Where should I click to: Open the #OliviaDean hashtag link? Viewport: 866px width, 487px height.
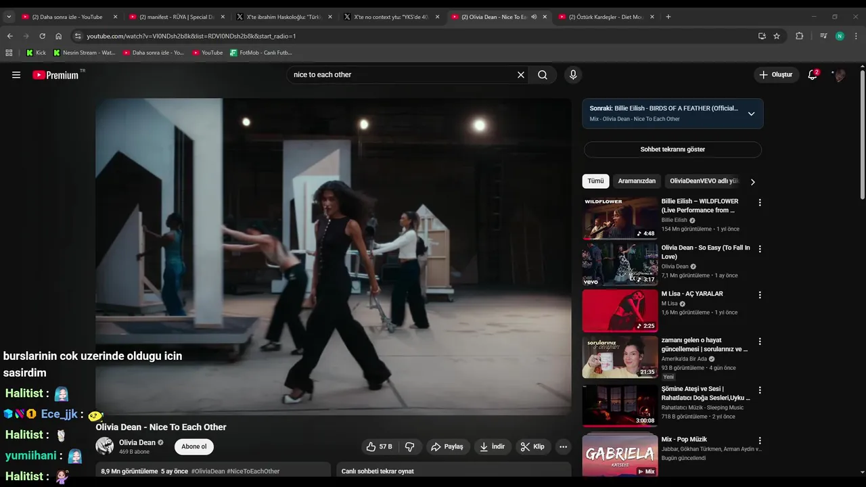[208, 471]
